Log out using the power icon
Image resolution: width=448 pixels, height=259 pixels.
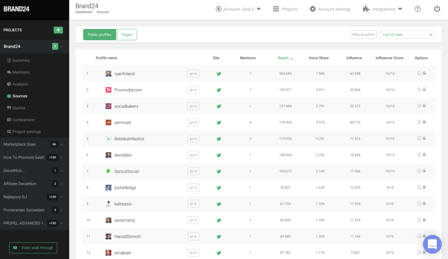pyautogui.click(x=437, y=9)
